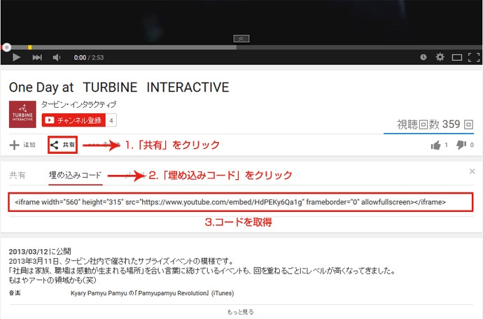Click the playhead scrubber handle
Screen dimensions: 483x319
click(6, 48)
